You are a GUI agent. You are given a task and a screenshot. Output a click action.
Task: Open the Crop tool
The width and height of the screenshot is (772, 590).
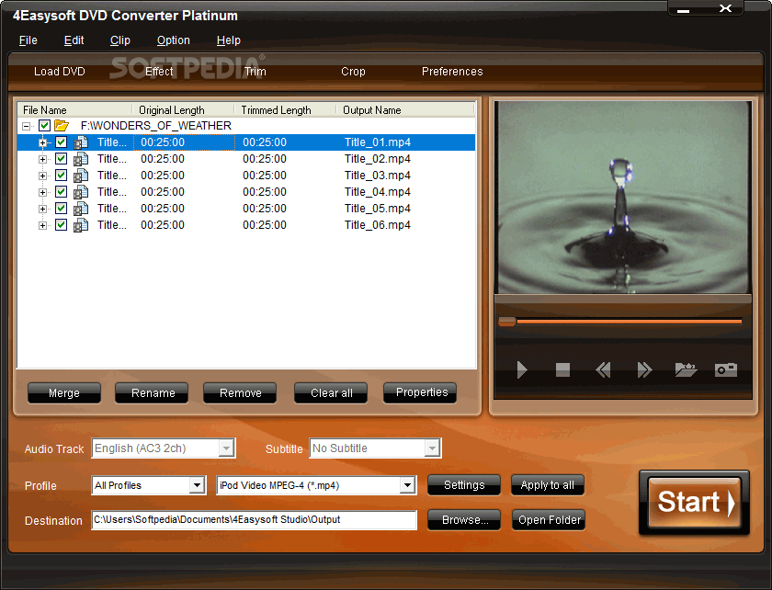coord(353,72)
